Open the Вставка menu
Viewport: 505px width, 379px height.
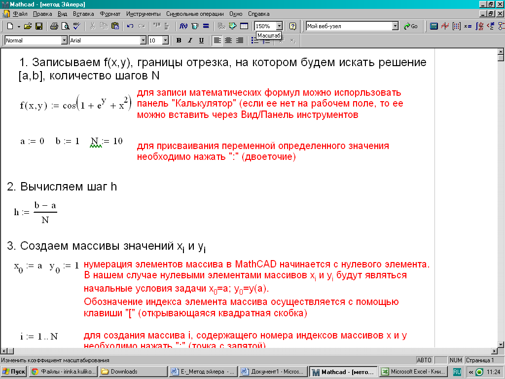83,14
